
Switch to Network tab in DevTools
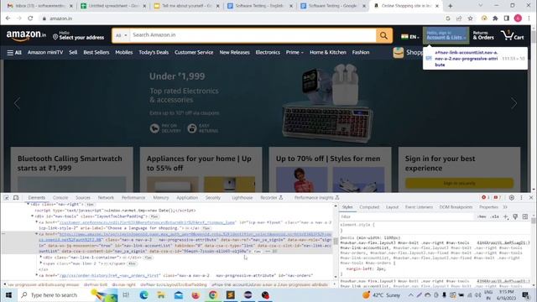(106, 198)
